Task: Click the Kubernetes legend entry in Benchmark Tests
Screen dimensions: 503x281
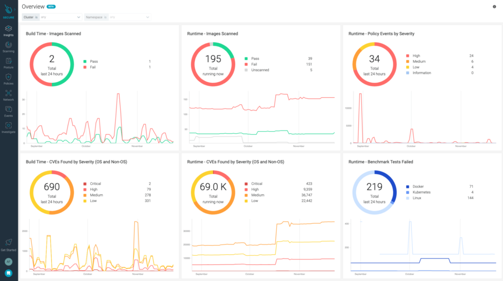Action: point(421,192)
